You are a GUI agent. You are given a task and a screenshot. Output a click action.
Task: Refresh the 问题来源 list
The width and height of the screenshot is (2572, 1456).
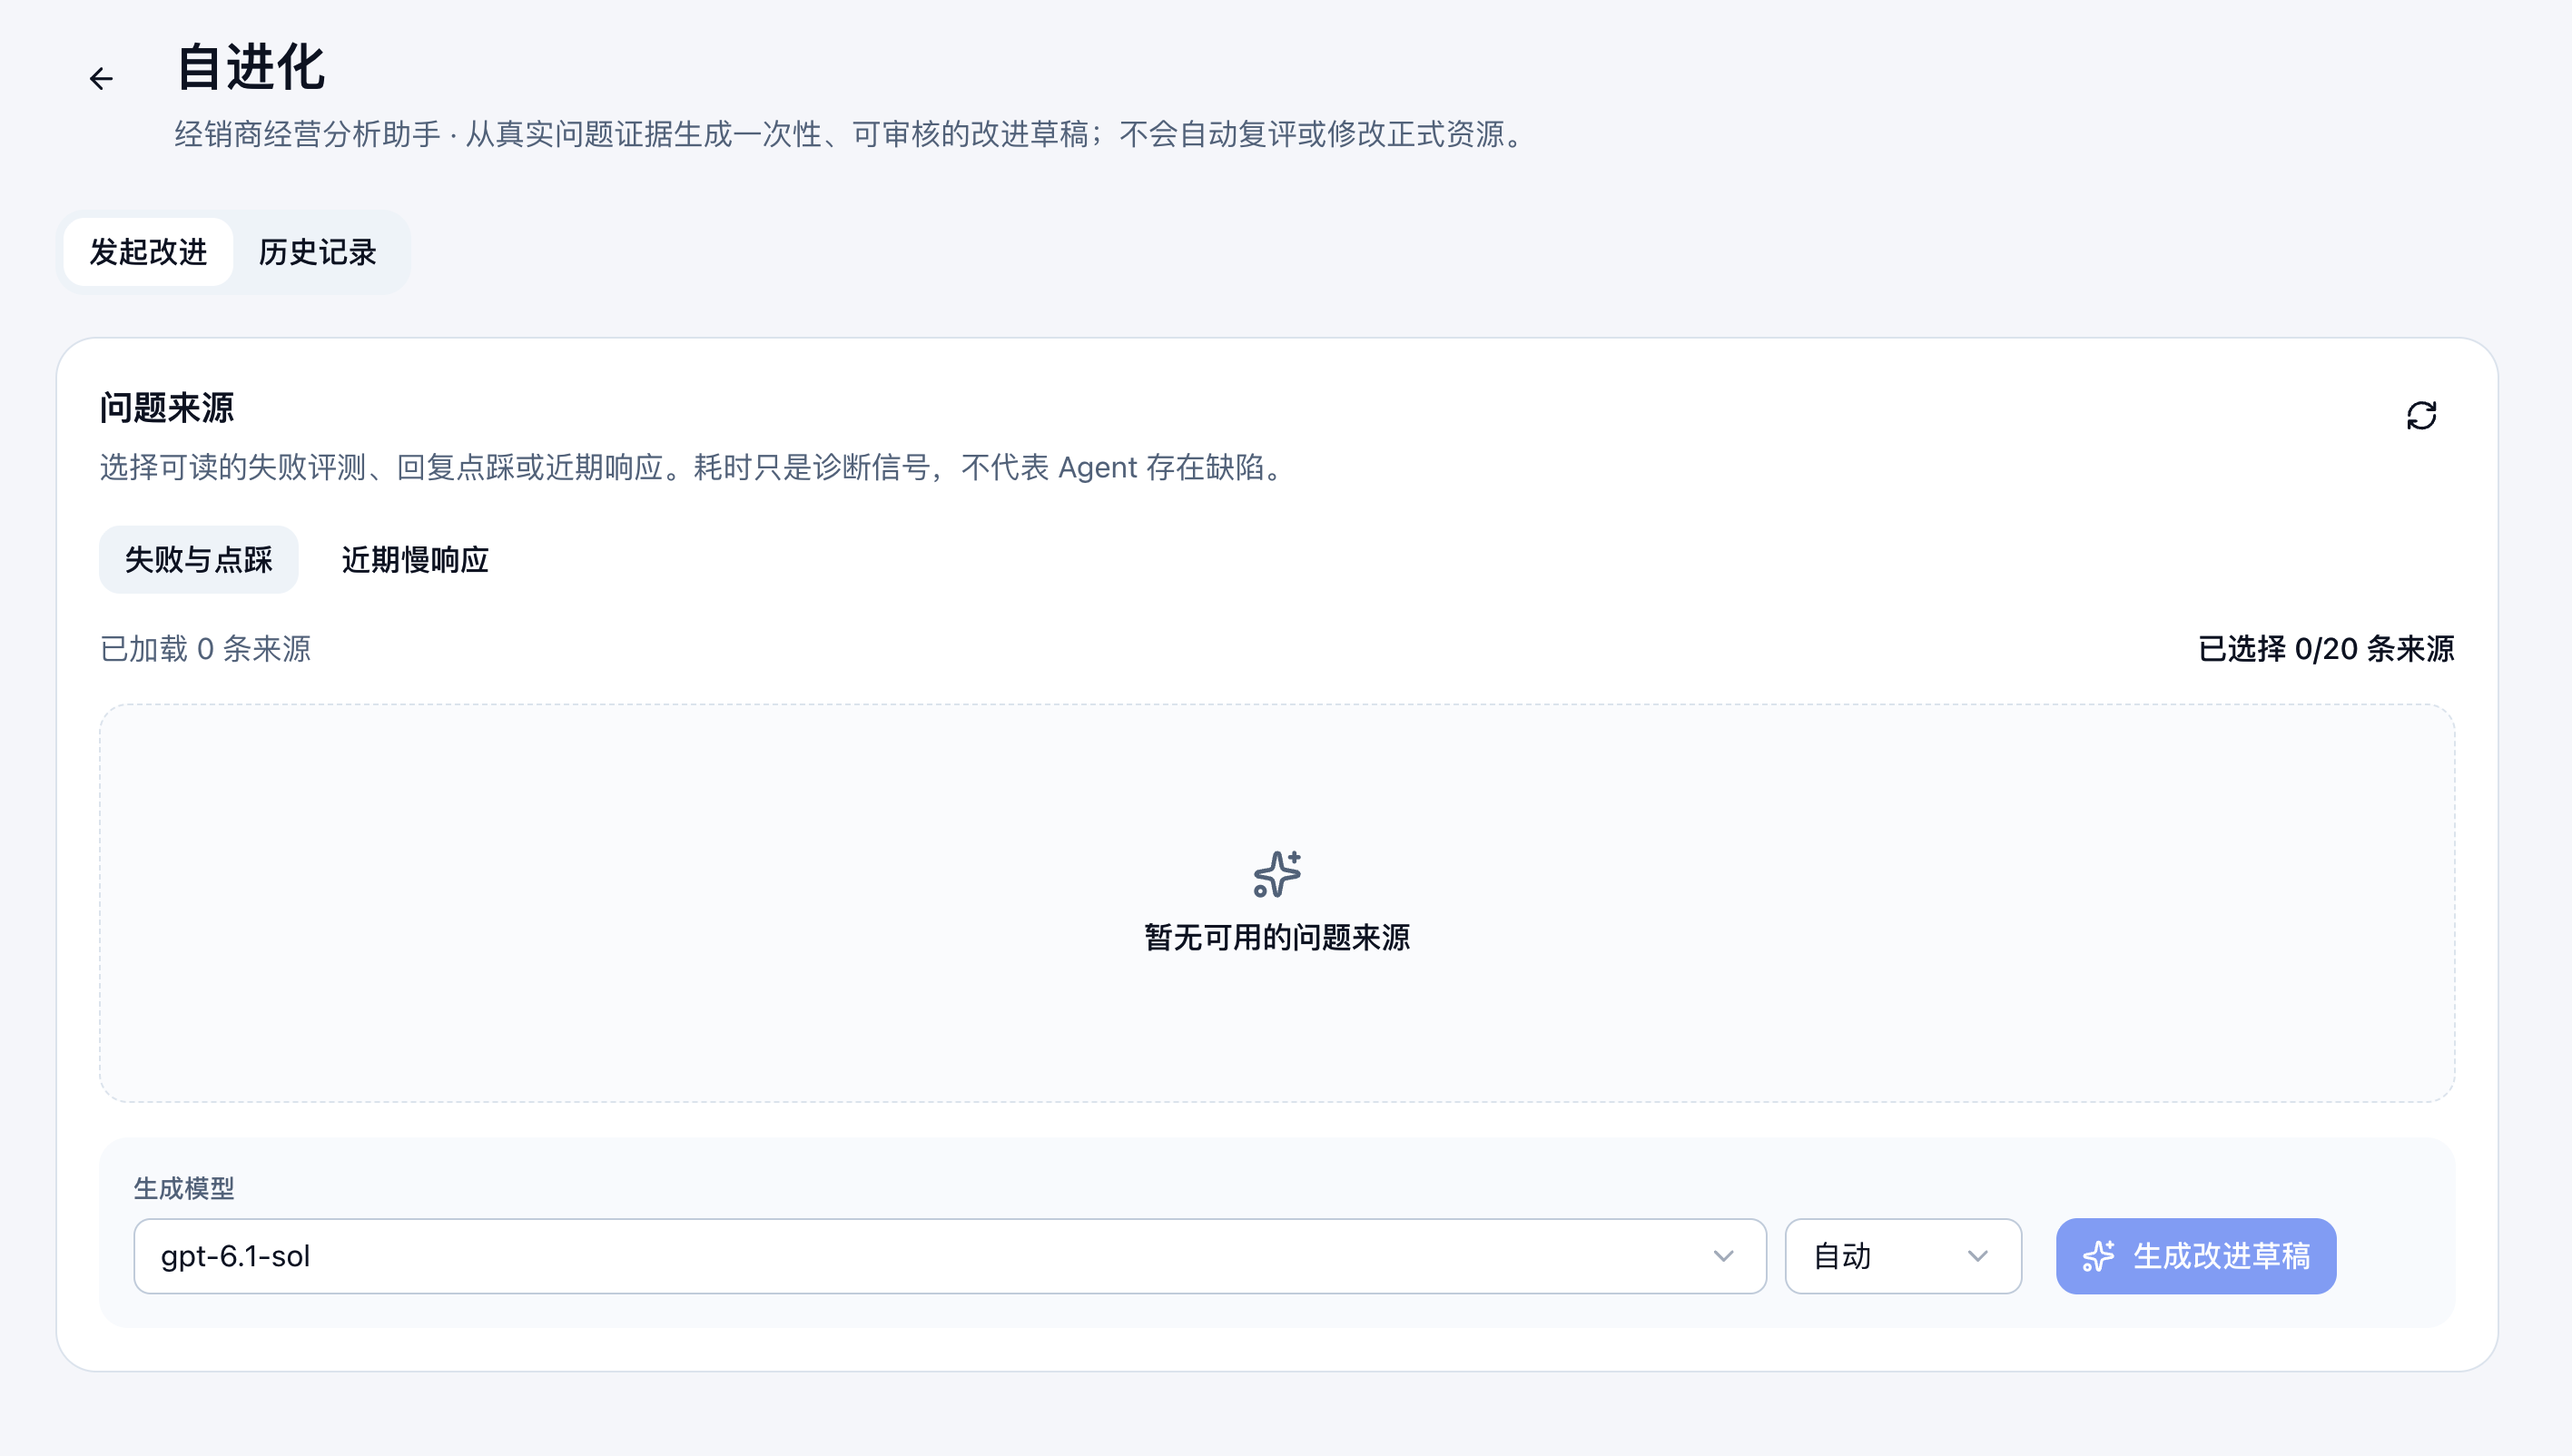tap(2421, 415)
